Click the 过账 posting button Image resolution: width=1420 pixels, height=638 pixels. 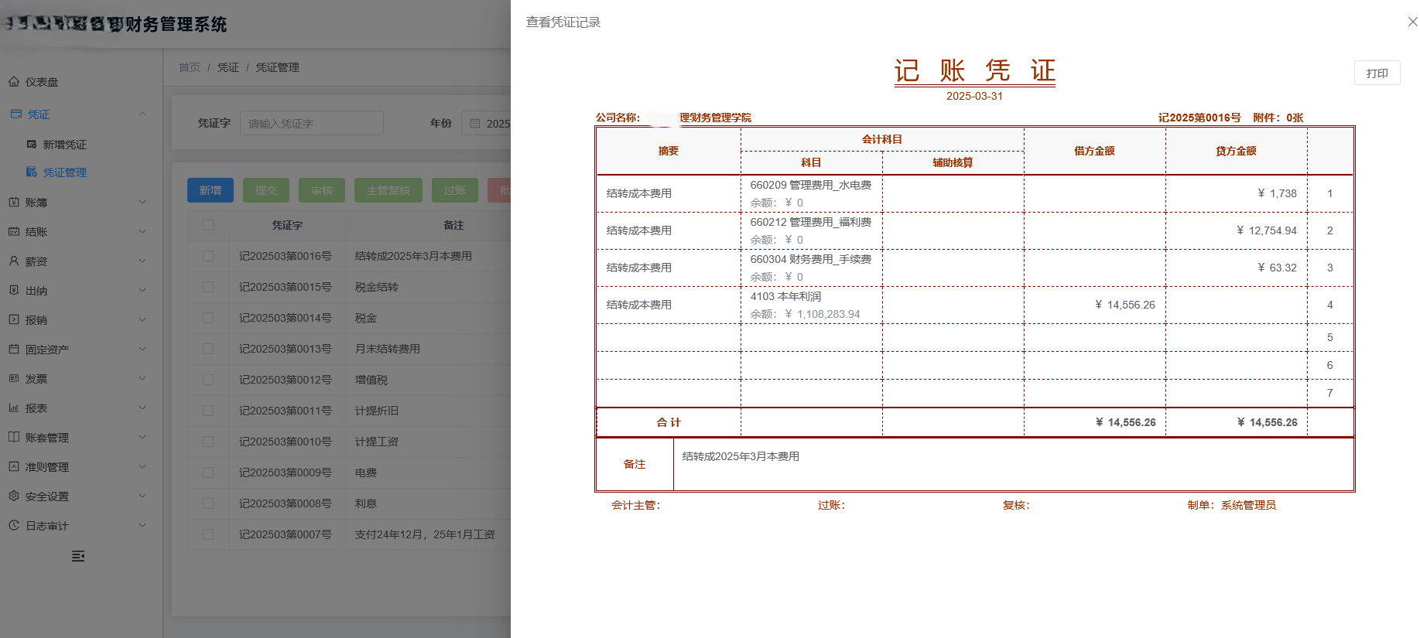pyautogui.click(x=455, y=190)
